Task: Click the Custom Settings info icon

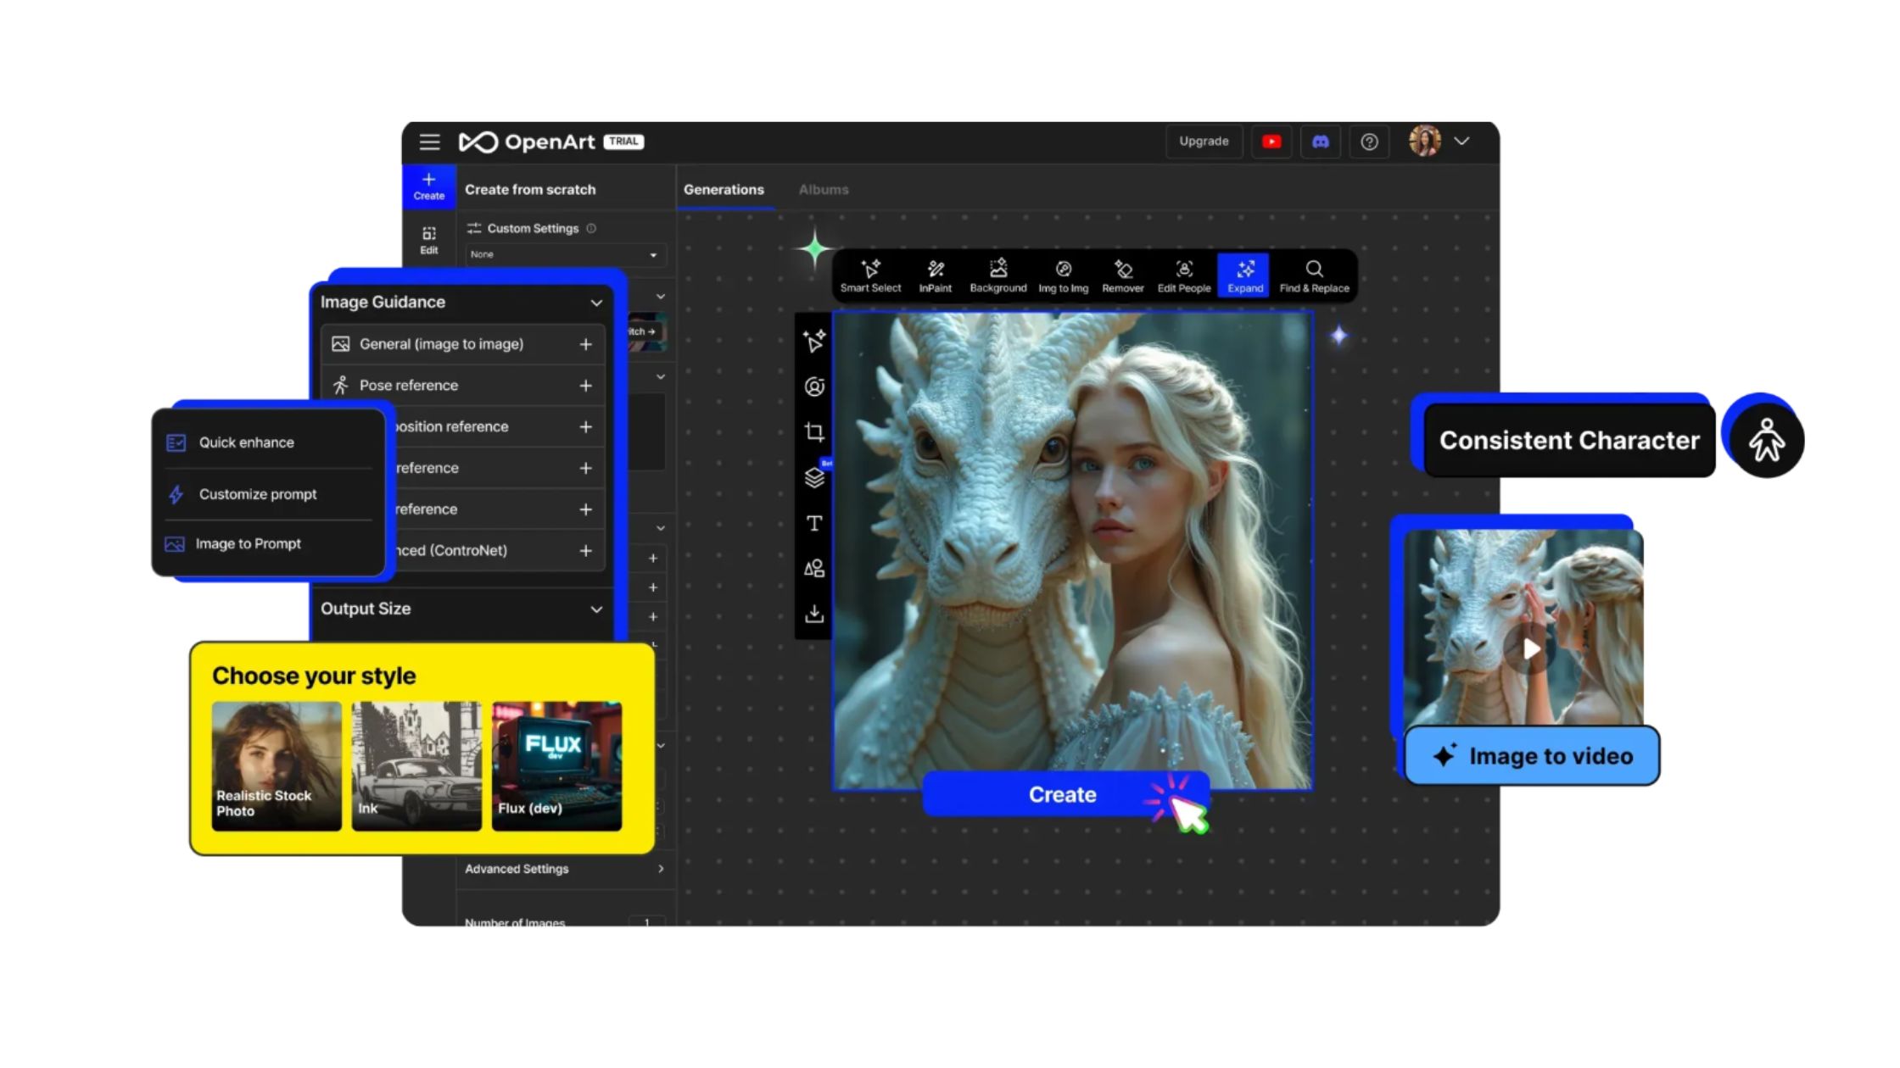Action: (591, 228)
